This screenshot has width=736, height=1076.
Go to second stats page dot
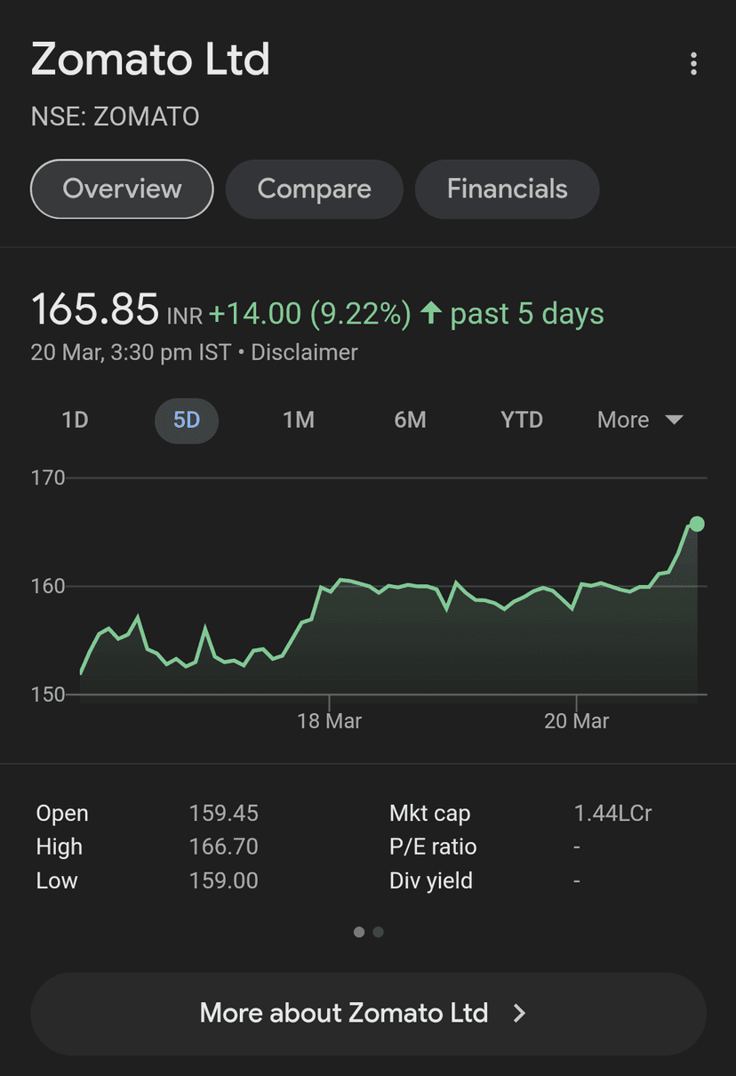pyautogui.click(x=379, y=932)
